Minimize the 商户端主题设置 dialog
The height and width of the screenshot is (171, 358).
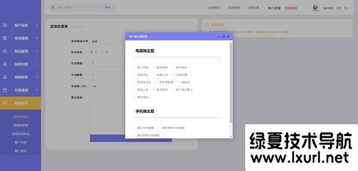click(x=218, y=37)
